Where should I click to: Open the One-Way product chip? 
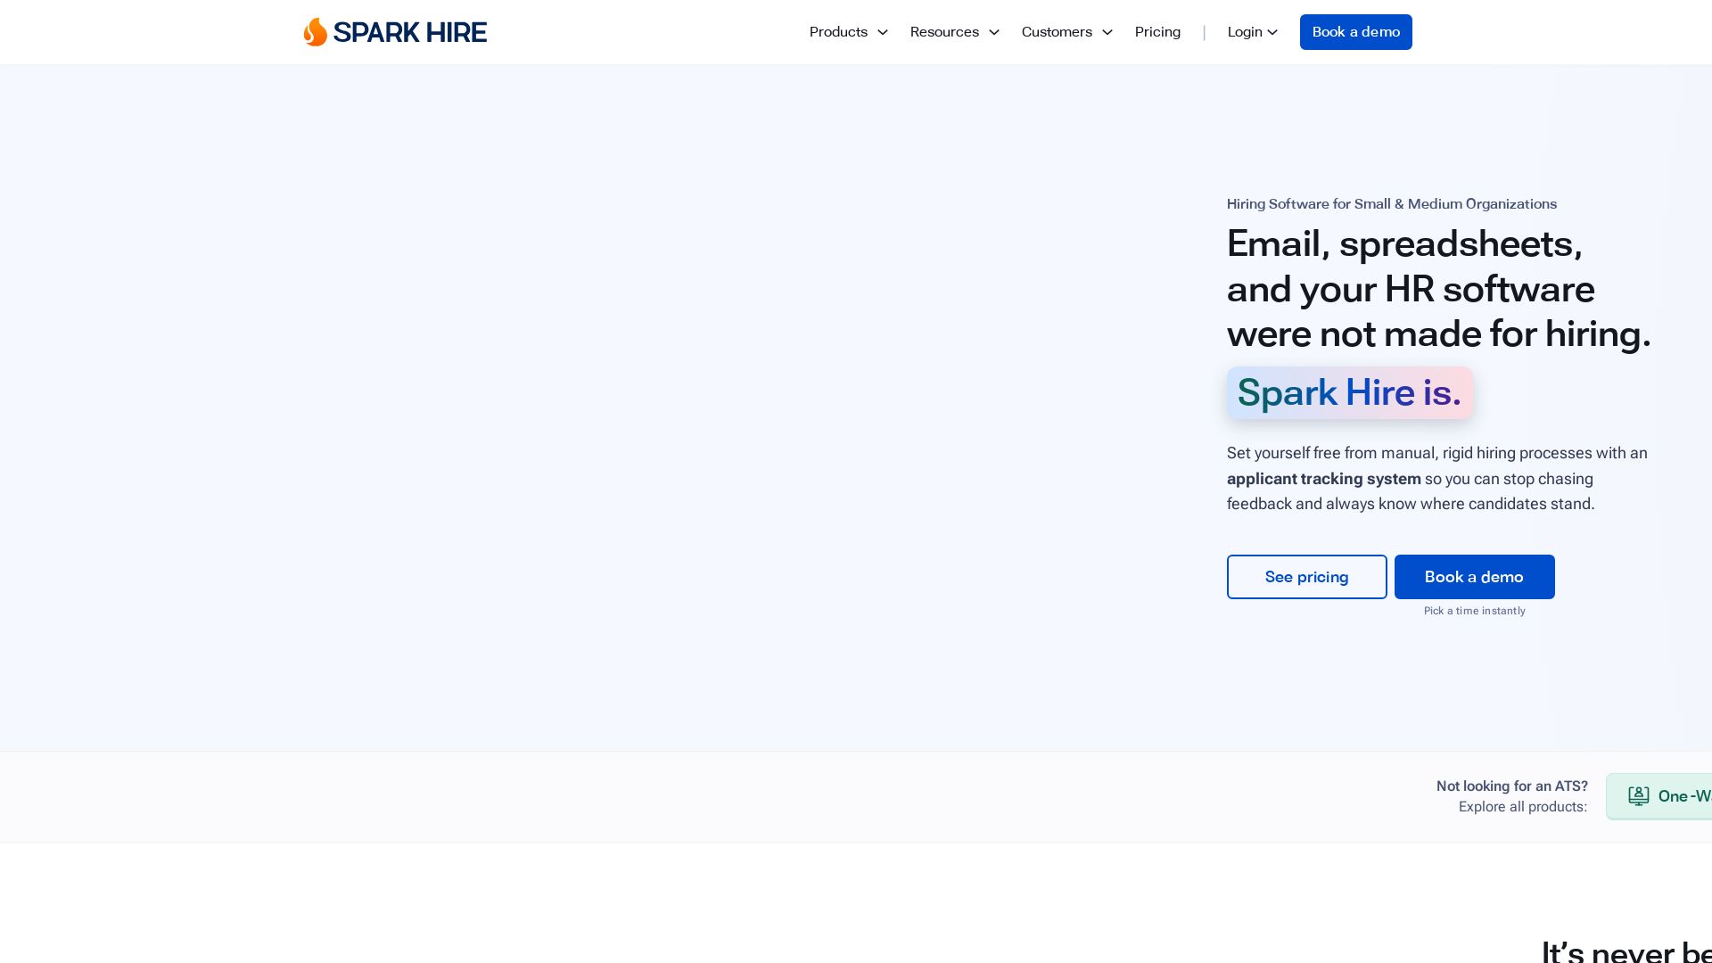tap(1659, 796)
